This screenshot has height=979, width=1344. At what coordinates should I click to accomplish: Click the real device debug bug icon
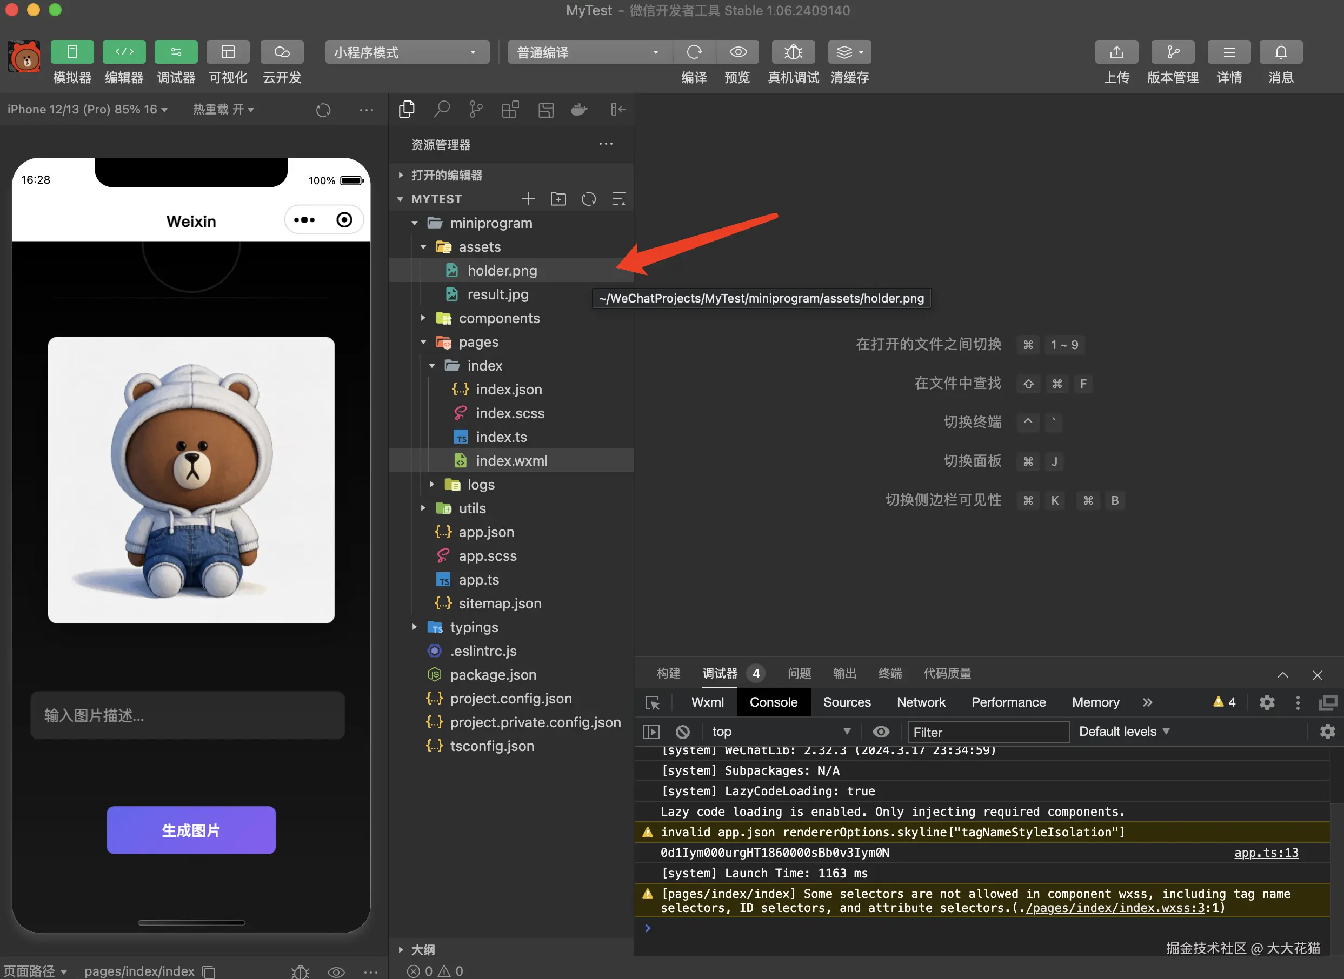(793, 52)
